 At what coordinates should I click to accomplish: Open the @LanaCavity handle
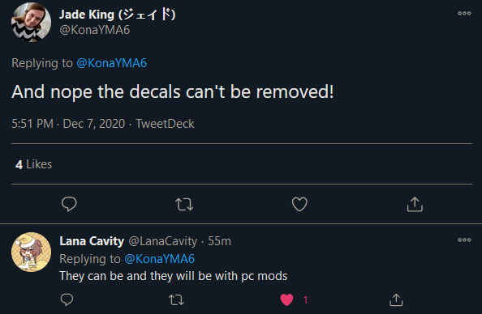(163, 241)
